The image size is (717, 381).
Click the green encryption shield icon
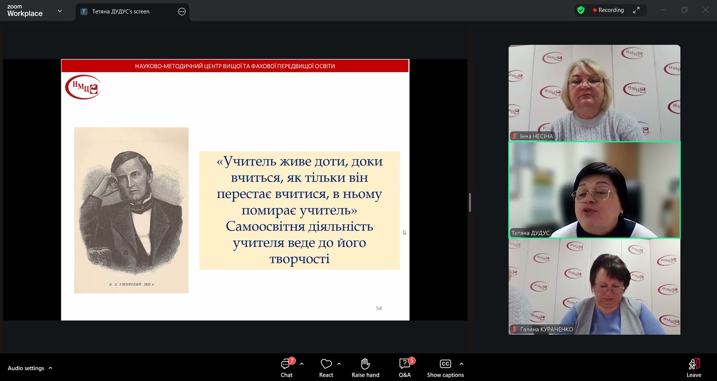581,10
